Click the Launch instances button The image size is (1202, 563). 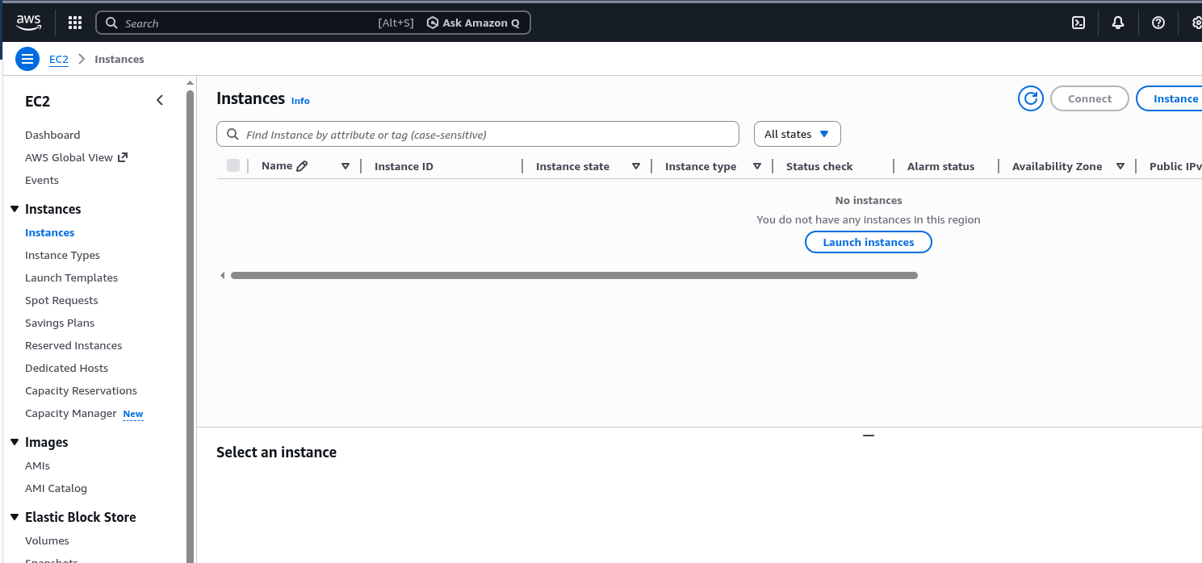pyautogui.click(x=868, y=242)
